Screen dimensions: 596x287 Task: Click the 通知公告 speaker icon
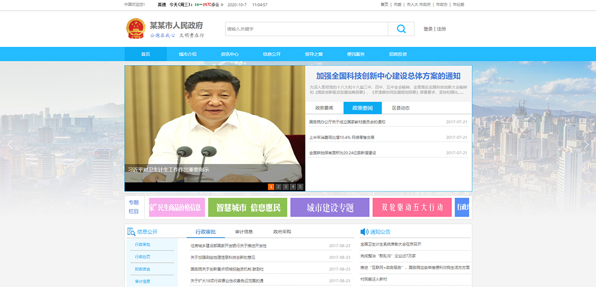(x=364, y=232)
